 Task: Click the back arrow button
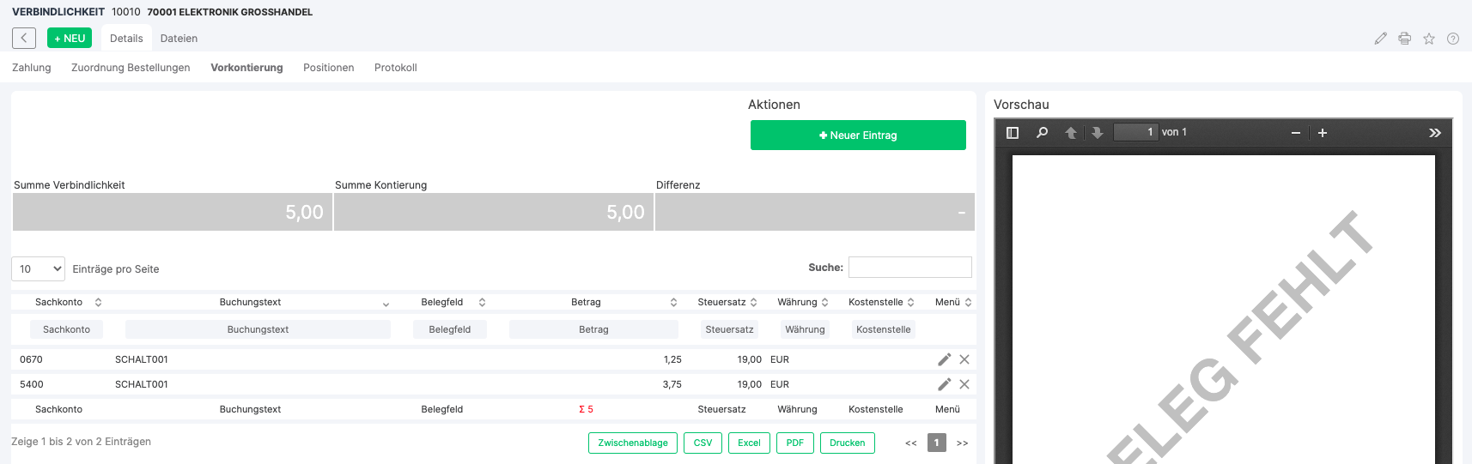(x=24, y=38)
